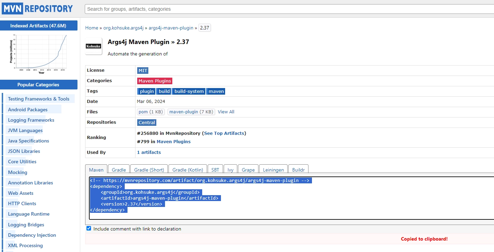
Task: Click the MVN Repository logo
Action: pos(37,8)
